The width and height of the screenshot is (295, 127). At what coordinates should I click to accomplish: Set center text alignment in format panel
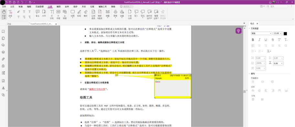click(259, 45)
